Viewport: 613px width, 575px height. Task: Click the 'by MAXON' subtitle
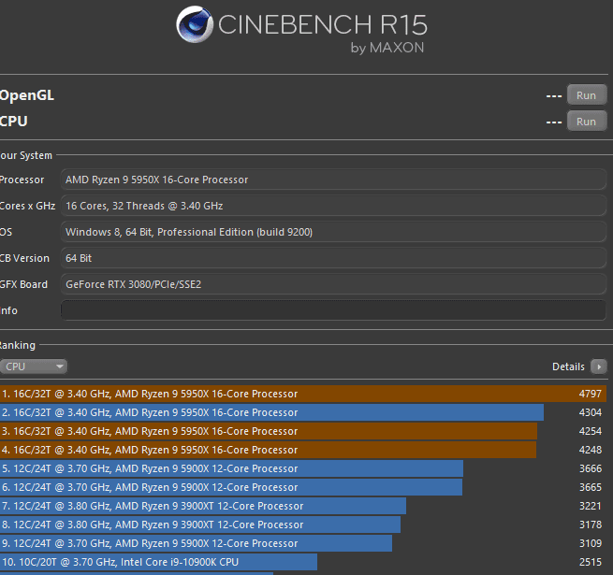(x=387, y=48)
